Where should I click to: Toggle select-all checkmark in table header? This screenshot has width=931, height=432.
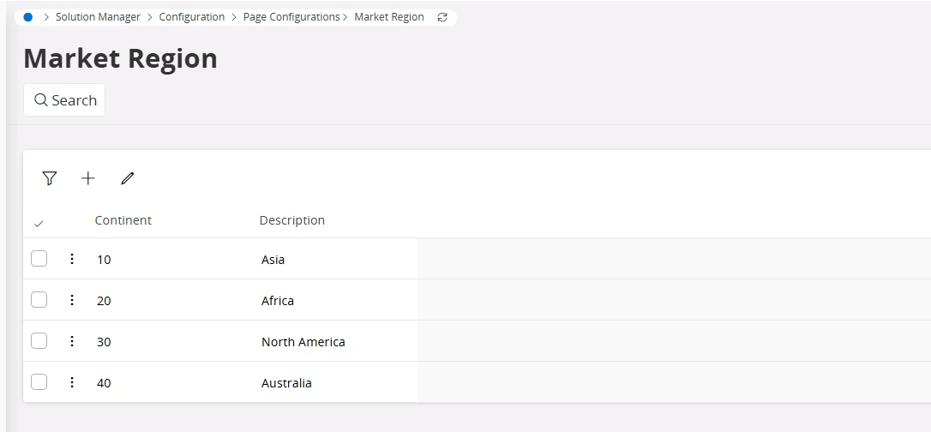(39, 224)
